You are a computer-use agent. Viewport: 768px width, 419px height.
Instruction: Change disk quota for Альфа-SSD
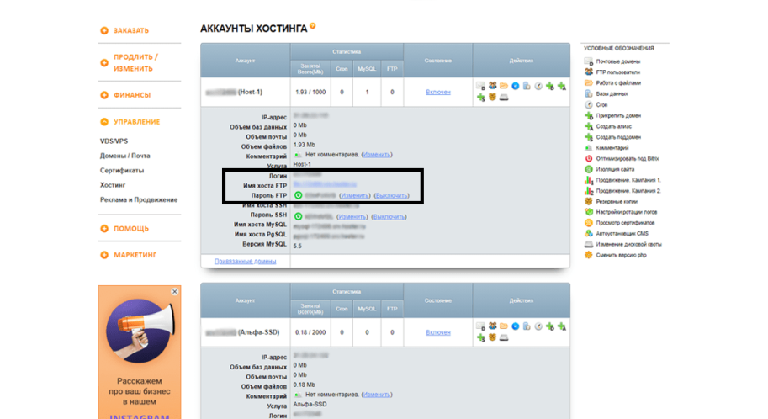coord(504,337)
